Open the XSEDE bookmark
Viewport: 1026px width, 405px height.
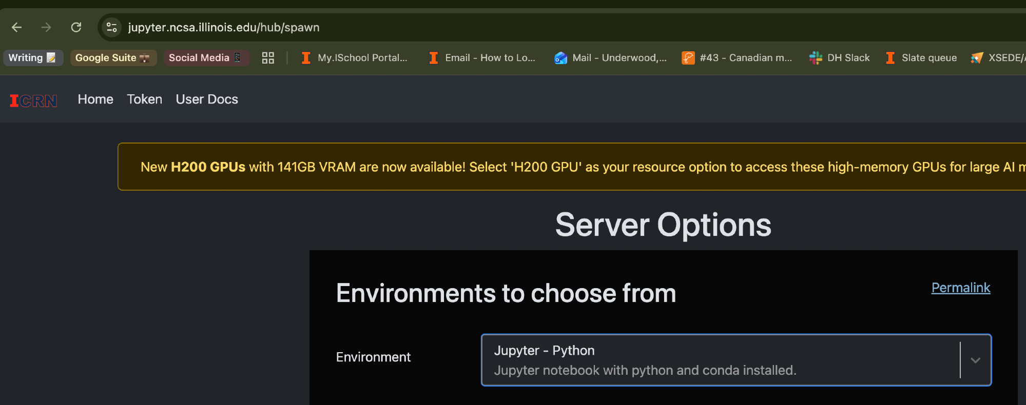coord(998,58)
